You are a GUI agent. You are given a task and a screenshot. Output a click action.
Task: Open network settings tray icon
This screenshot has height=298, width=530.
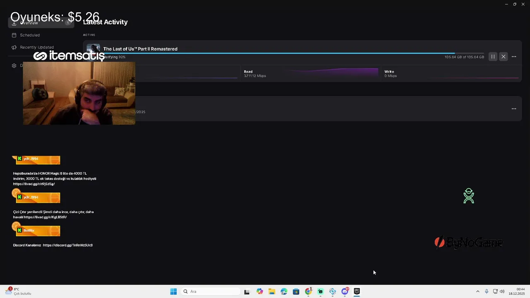point(495,291)
